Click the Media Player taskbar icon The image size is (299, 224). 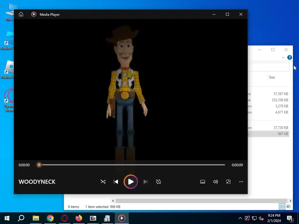point(122,218)
